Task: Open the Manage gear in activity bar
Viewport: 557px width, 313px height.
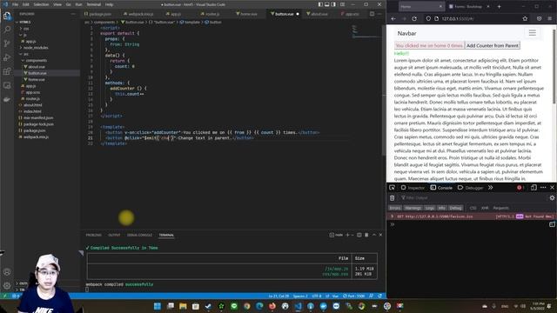Action: 7,286
